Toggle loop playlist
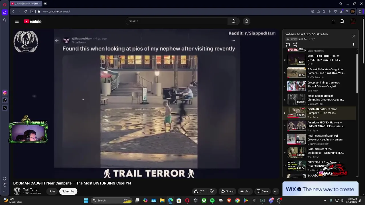365x205 pixels. [288, 45]
